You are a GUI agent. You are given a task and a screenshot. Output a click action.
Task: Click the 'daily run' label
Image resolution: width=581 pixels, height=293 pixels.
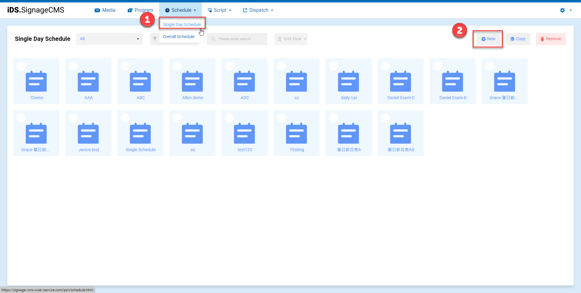click(x=349, y=98)
